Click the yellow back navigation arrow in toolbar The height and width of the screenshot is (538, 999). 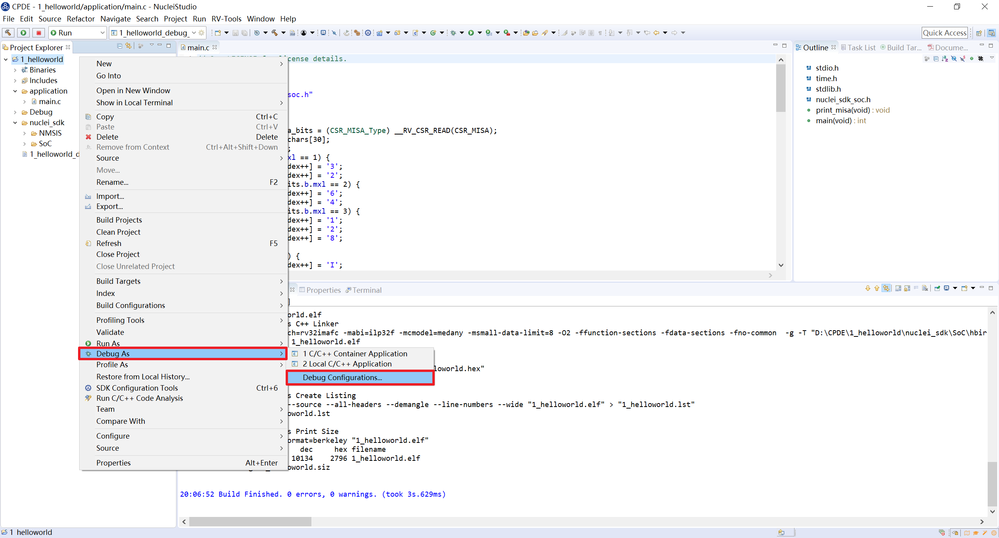click(656, 33)
